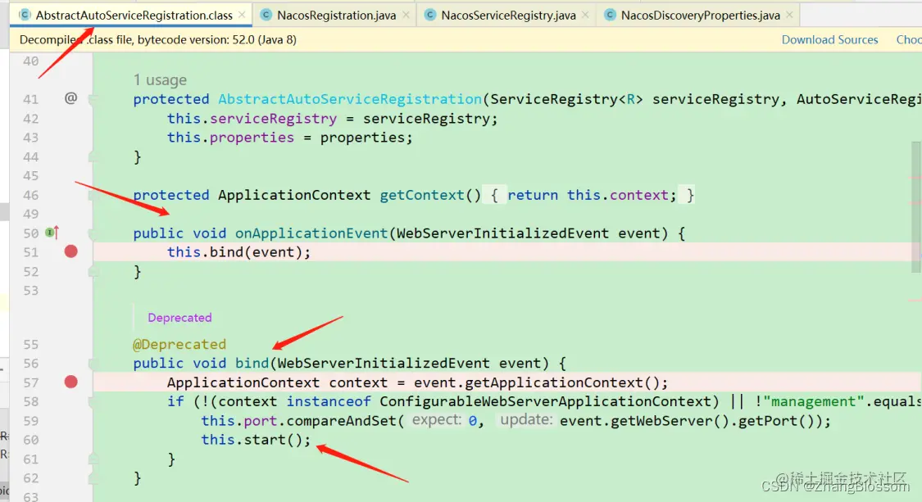Close the NacosRegistration.java tab
Viewport: 922px width, 502px height.
tap(406, 16)
